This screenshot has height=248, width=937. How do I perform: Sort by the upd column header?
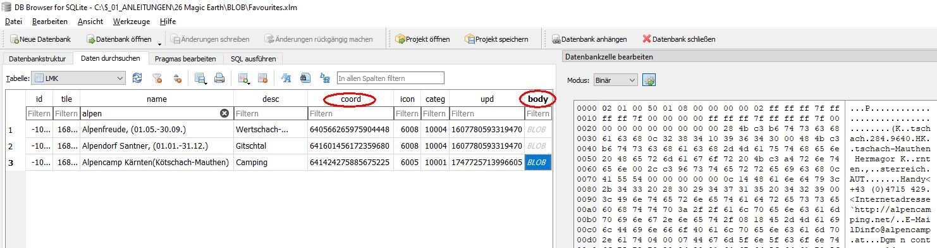[486, 99]
